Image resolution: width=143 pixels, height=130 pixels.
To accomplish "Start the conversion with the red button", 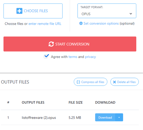I will coord(70,44).
